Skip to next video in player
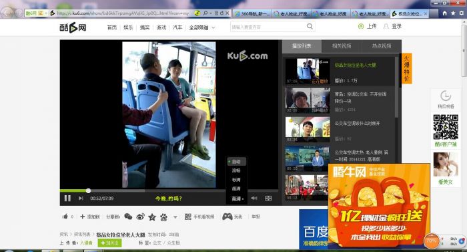Image resolution: width=467 pixels, height=252 pixels. click(x=81, y=199)
